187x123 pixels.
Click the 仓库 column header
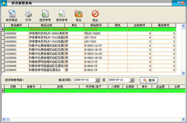pyautogui.click(x=177, y=87)
